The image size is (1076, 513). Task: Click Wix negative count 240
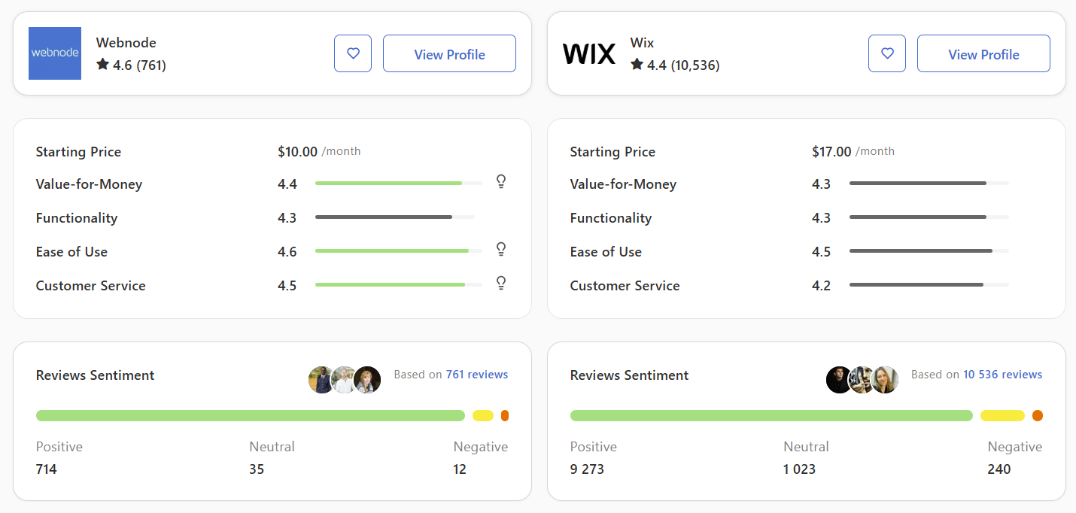pyautogui.click(x=999, y=469)
